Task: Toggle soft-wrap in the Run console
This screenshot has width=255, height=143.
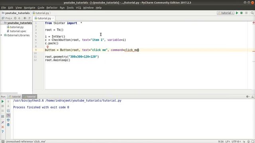Action: click(8, 111)
